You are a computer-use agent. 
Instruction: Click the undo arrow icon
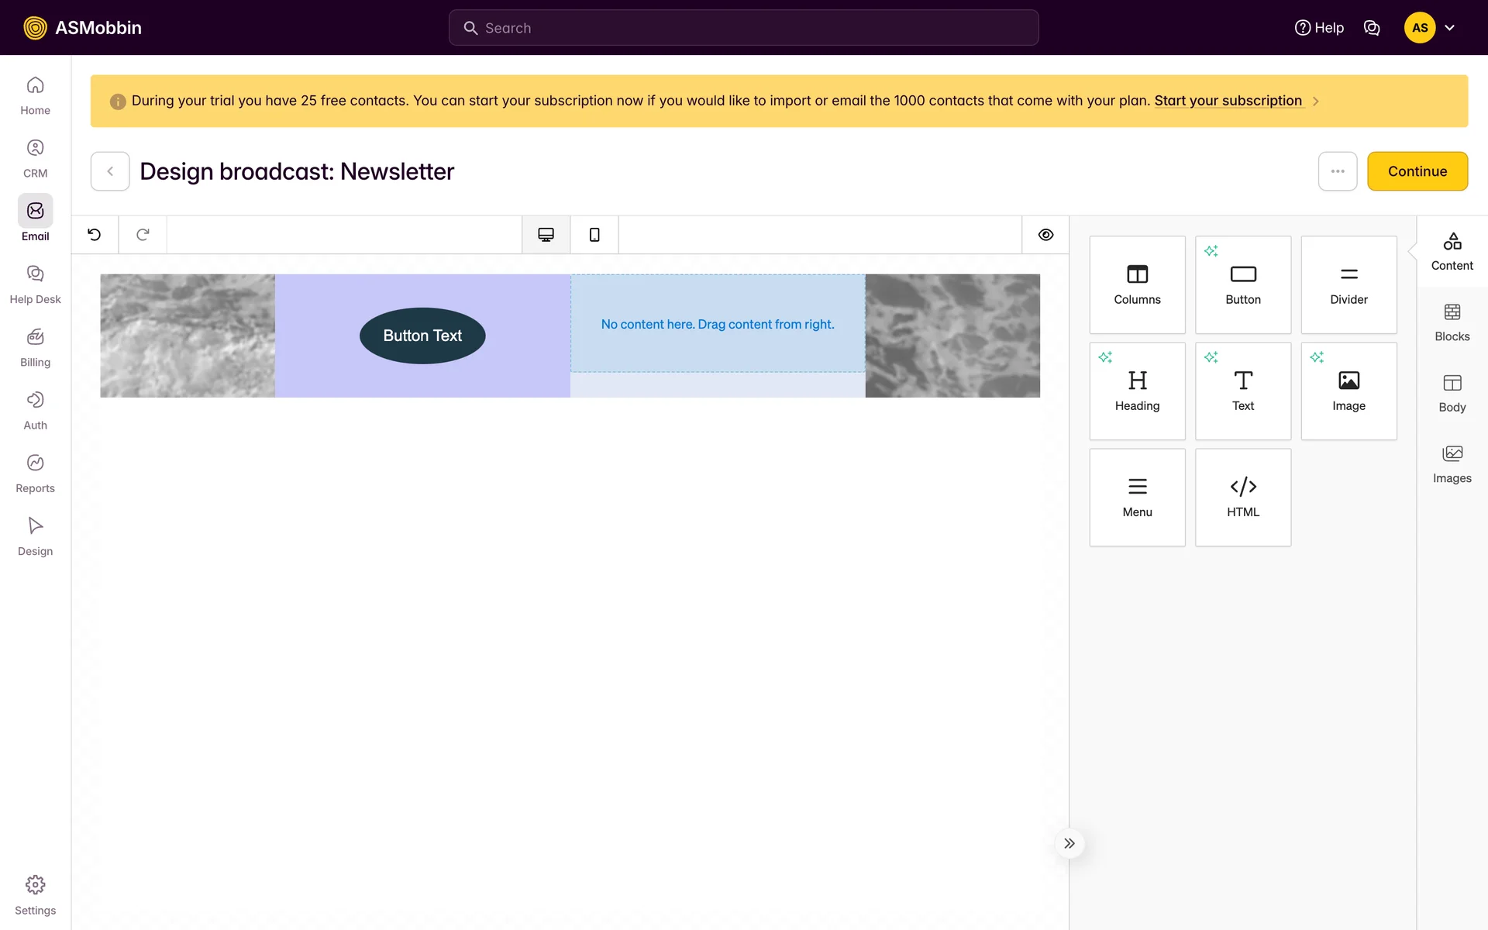click(95, 235)
